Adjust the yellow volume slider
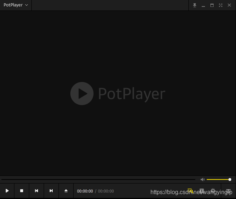The height and width of the screenshot is (199, 236). point(219,179)
